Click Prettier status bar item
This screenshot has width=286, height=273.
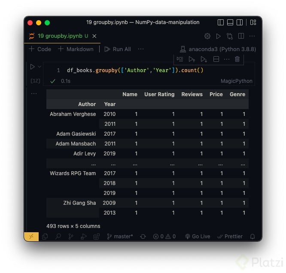(230, 237)
